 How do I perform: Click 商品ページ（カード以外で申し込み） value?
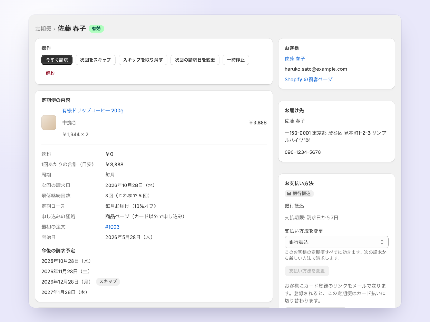(145, 216)
